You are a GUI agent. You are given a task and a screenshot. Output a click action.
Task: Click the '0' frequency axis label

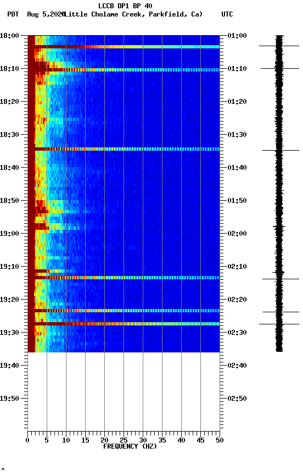[x=27, y=441]
